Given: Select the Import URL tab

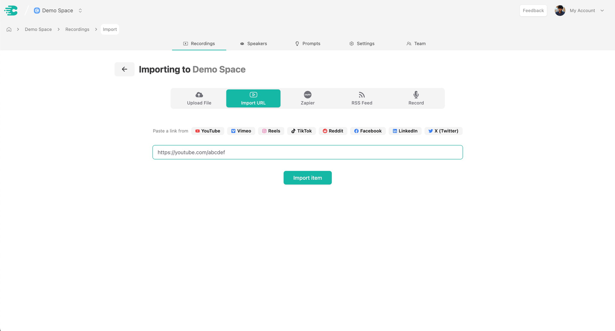Looking at the screenshot, I should pyautogui.click(x=253, y=99).
